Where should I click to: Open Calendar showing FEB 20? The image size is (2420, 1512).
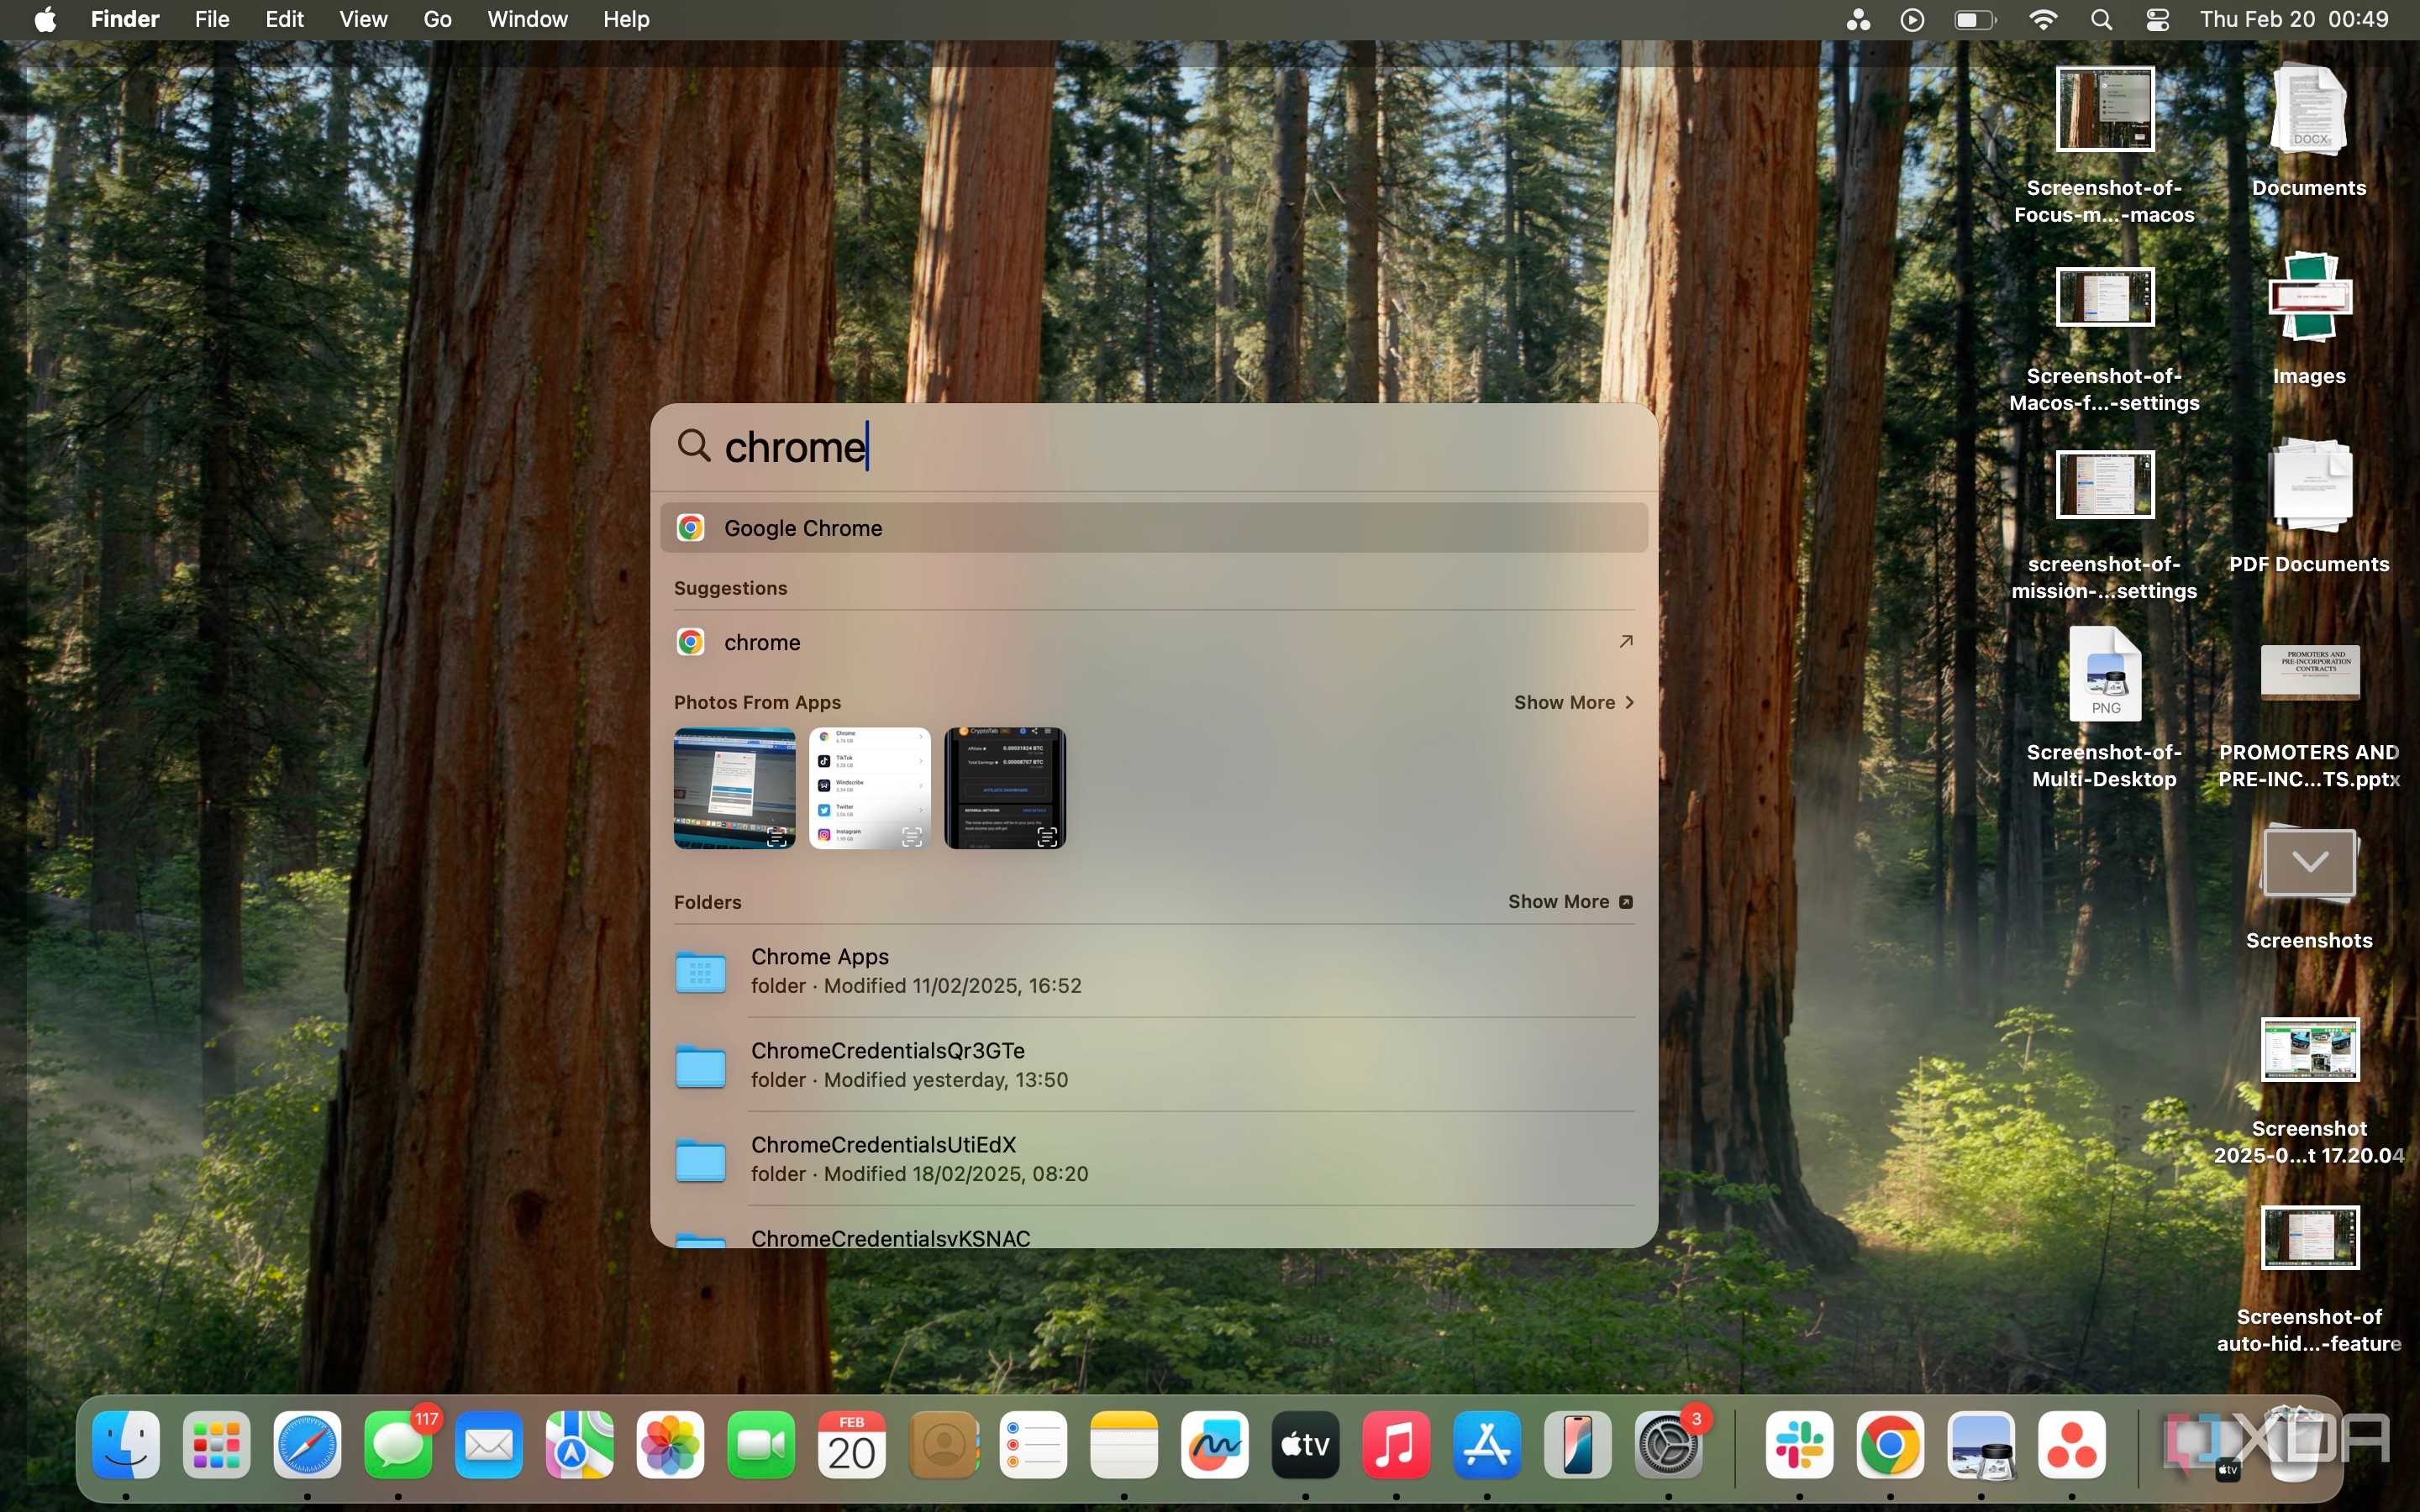[852, 1445]
